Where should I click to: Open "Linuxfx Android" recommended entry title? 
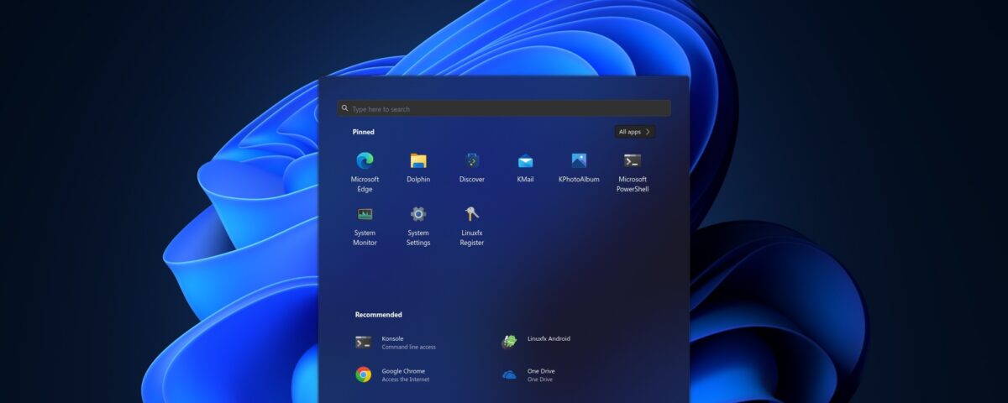549,338
